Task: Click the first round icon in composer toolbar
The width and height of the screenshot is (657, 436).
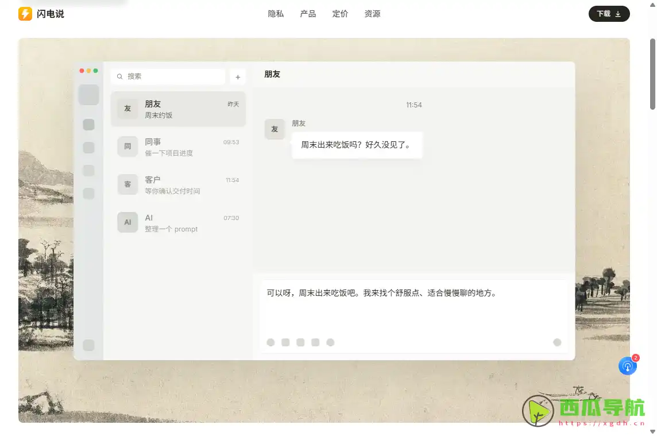Action: [270, 342]
